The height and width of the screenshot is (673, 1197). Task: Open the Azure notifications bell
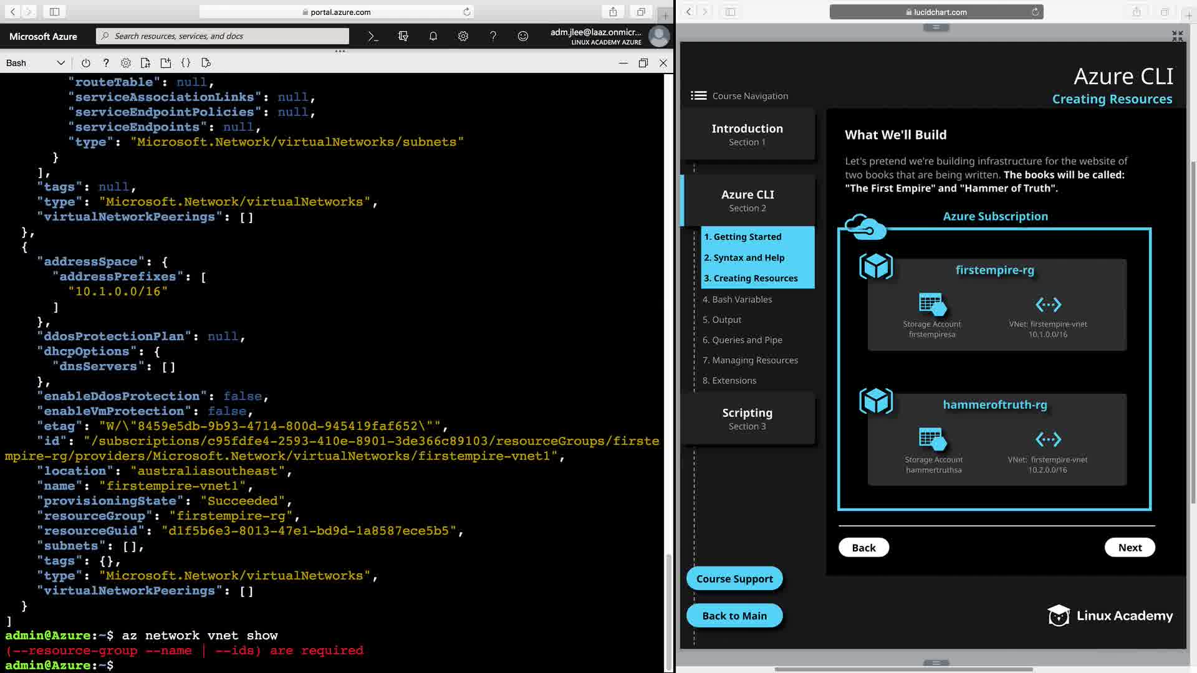(x=433, y=36)
